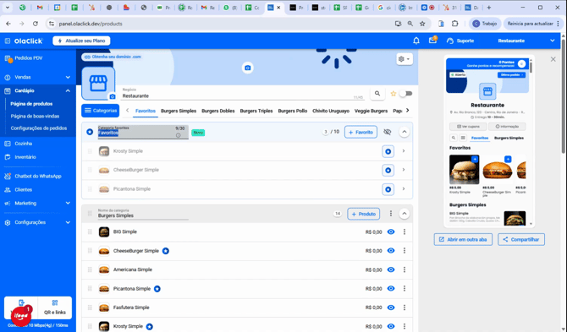Screen dimensions: 567x332
Task: Open the gear settings dropdown on banner
Action: click(404, 59)
